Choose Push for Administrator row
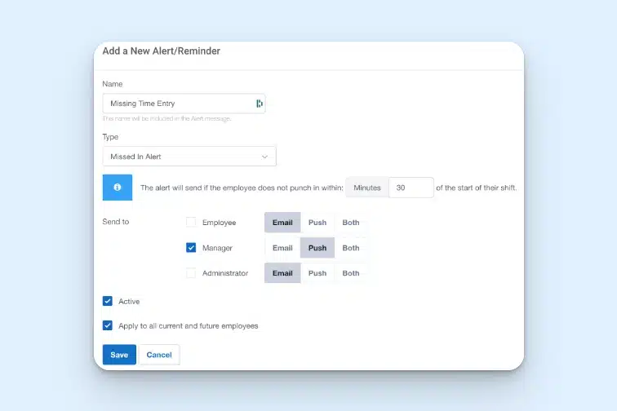 coord(317,273)
